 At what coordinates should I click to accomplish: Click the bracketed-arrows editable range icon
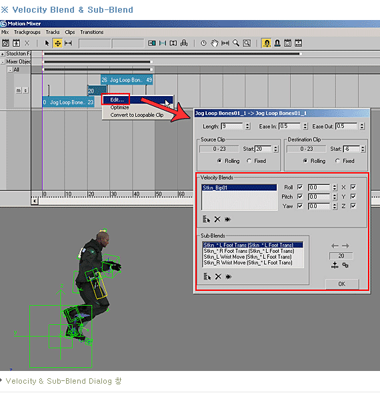pyautogui.click(x=173, y=43)
